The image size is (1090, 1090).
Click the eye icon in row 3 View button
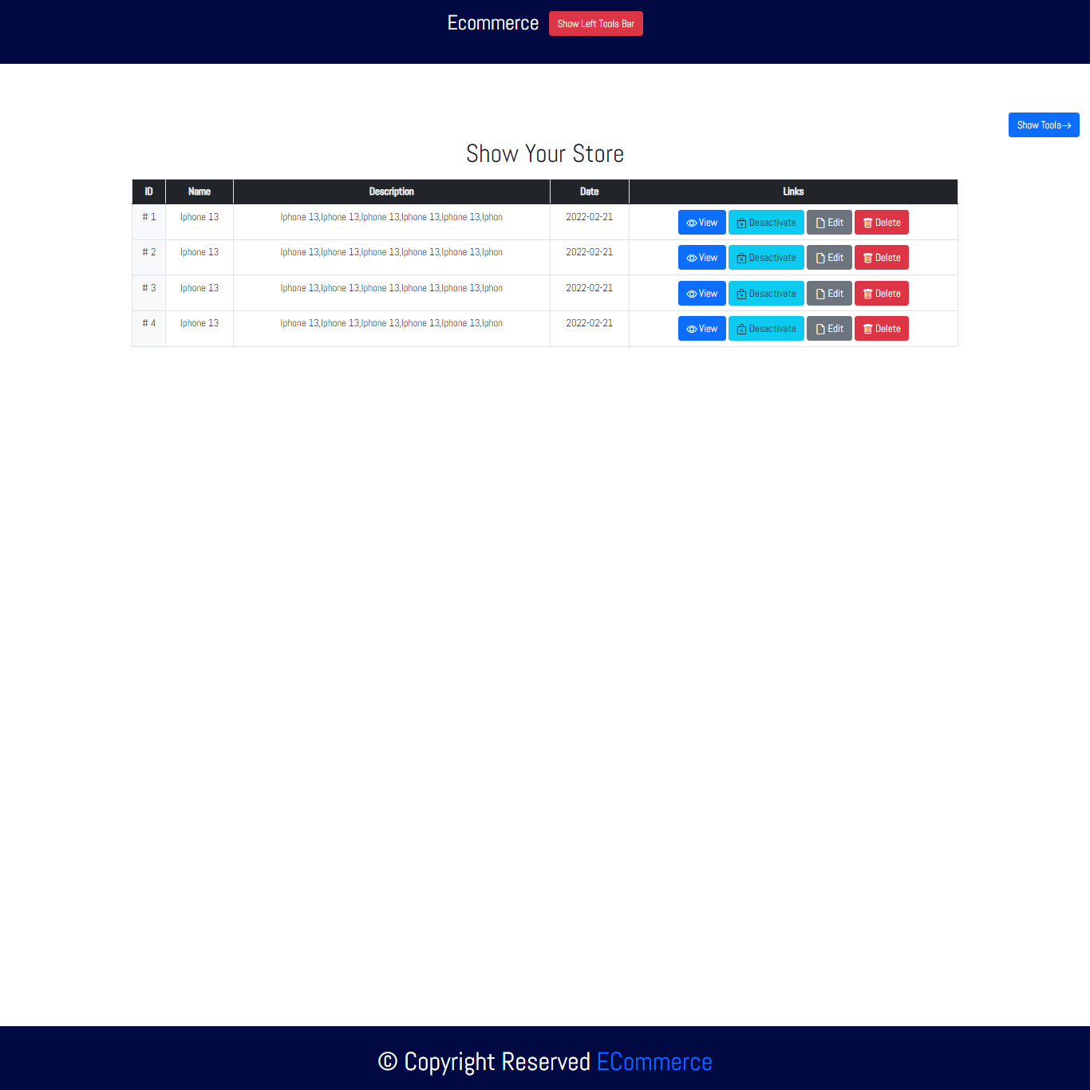[x=691, y=294]
